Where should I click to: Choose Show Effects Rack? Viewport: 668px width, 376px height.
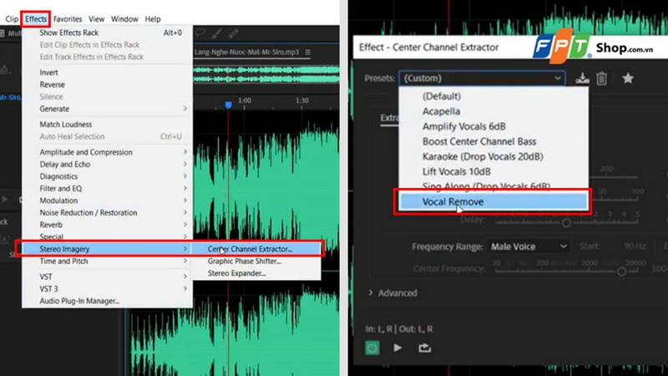coord(108,33)
